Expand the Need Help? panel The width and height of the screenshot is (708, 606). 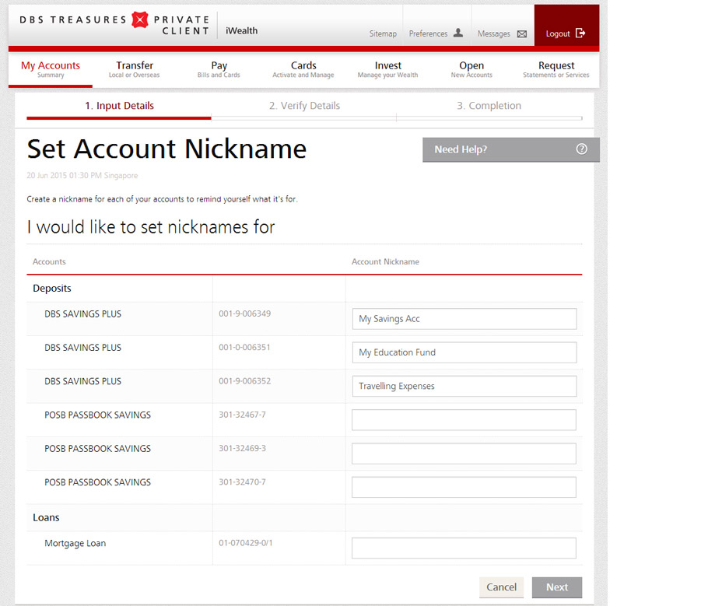point(511,149)
